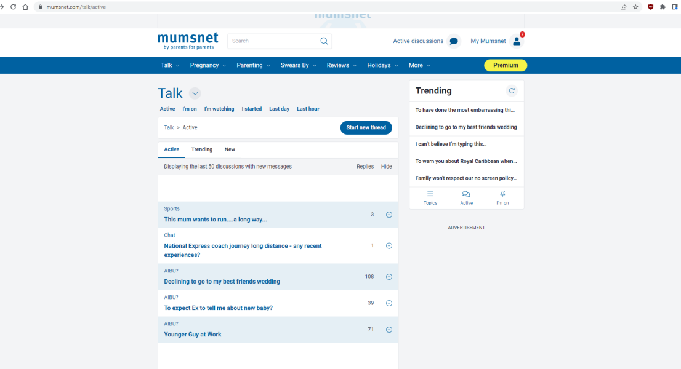Open Active discussions via the speech bubble icon
This screenshot has width=681, height=369.
[x=454, y=41]
